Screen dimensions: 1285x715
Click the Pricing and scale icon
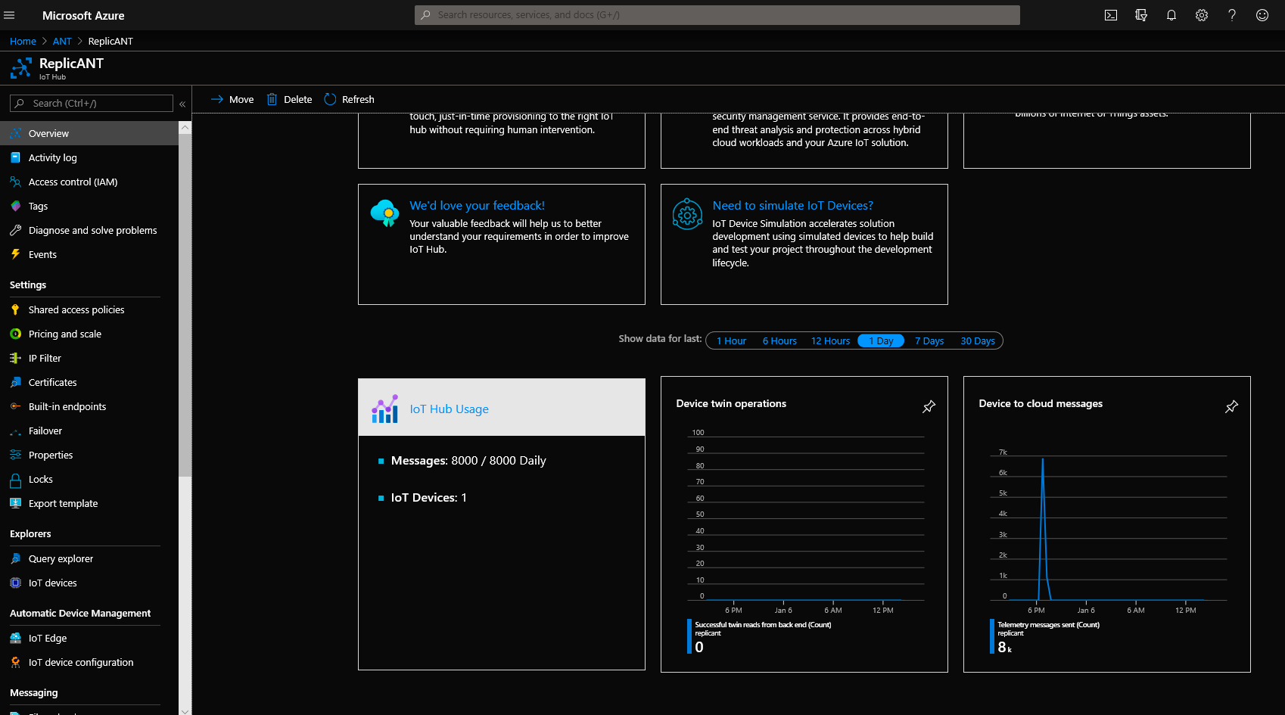[15, 334]
